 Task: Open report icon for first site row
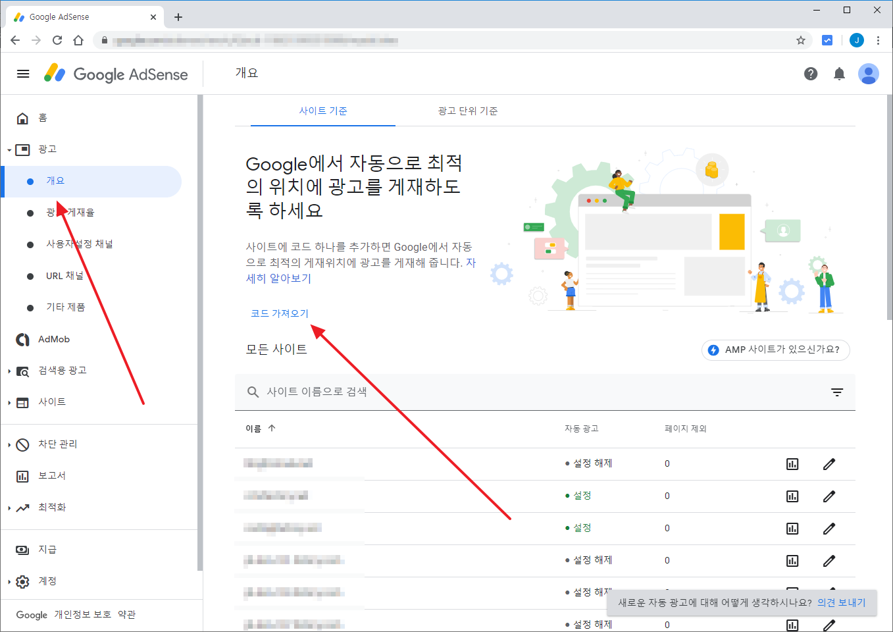click(792, 464)
